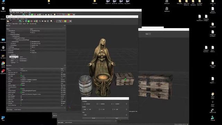
Task: Open the Spells menu in front NifSkope window
Action: pos(18,19)
